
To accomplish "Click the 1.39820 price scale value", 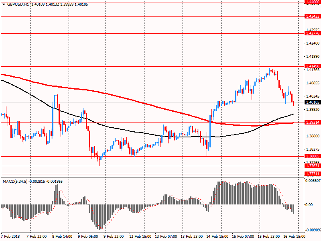I will point(313,110).
